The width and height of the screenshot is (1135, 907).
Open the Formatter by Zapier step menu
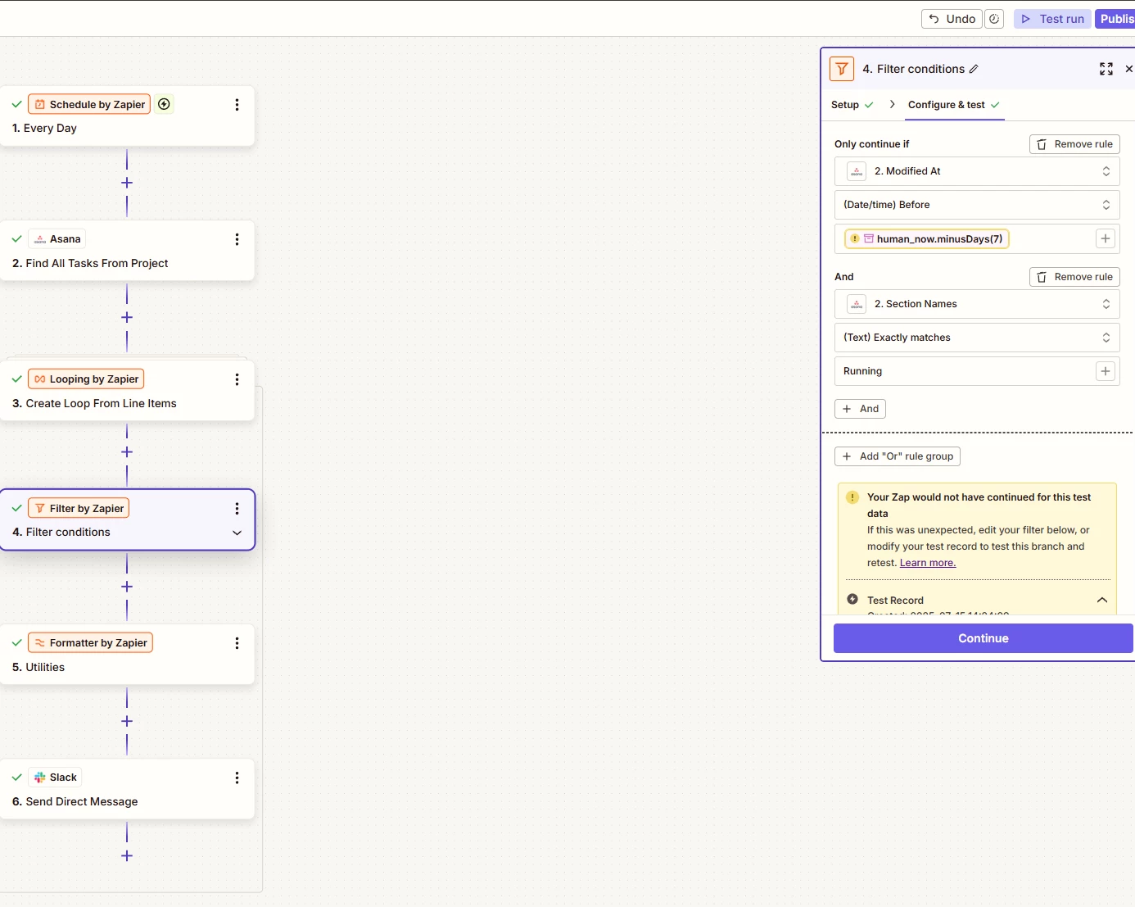pos(237,643)
